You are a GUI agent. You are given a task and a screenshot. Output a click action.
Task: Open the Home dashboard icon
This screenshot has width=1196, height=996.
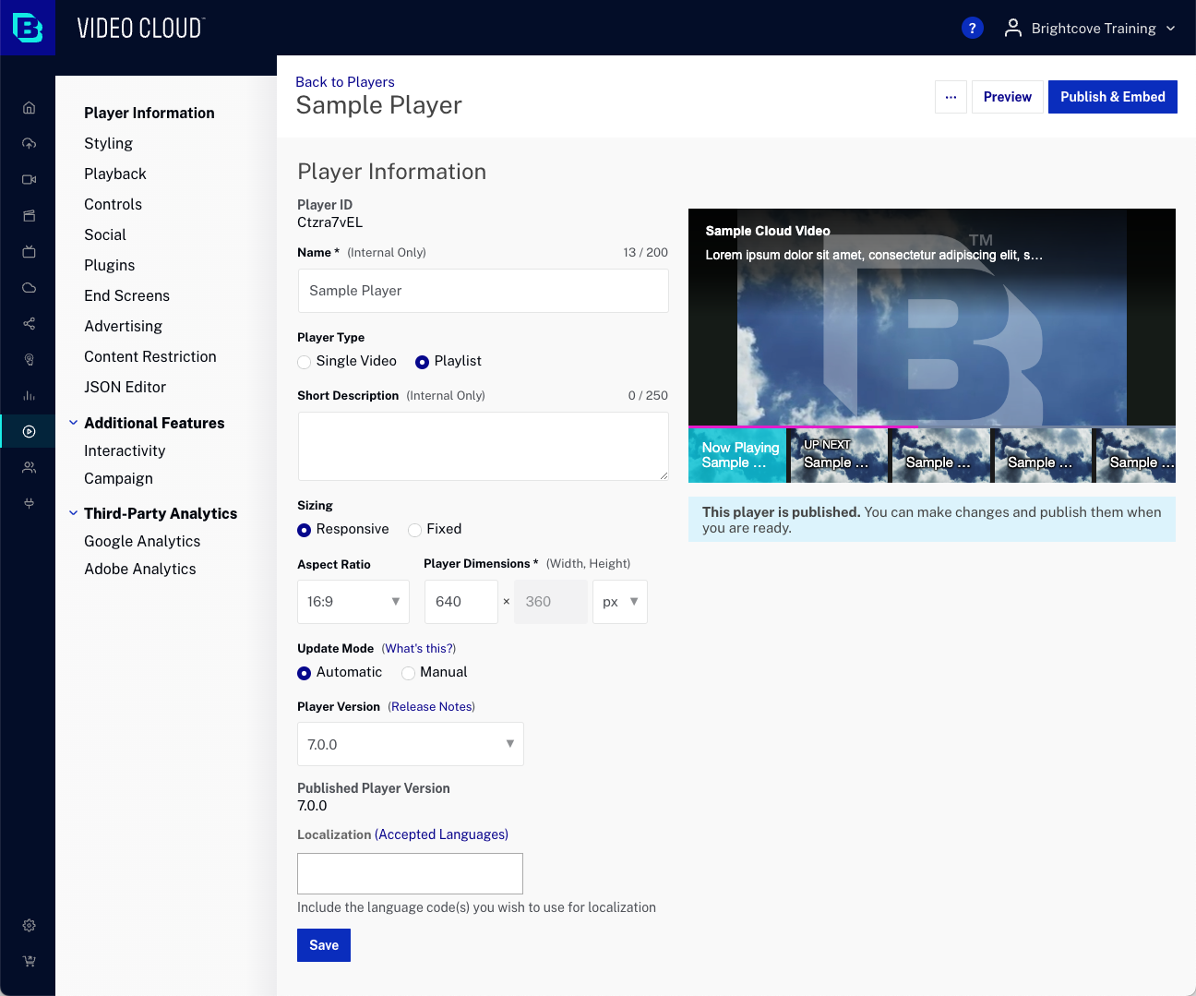(29, 107)
